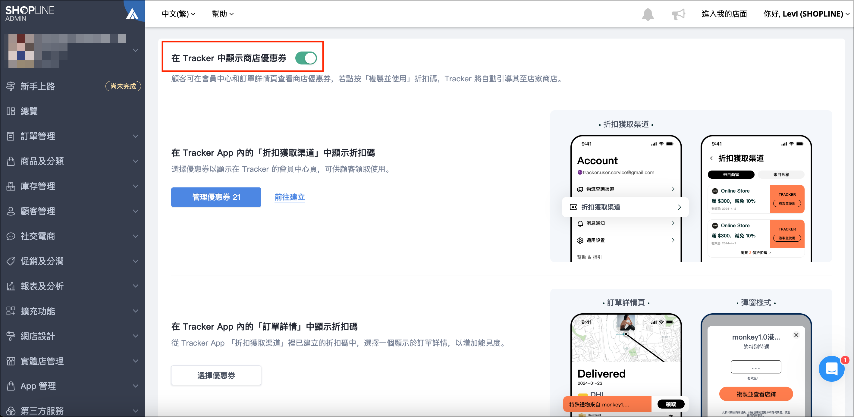Click the 第三方服務 icon
Screen dimensions: 854x417
point(11,411)
